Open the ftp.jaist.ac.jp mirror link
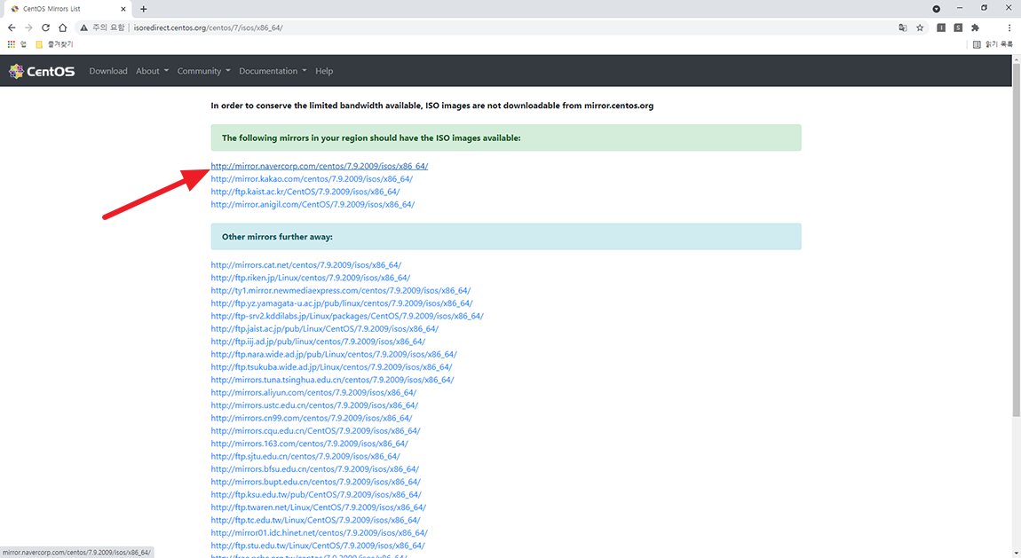 click(325, 329)
